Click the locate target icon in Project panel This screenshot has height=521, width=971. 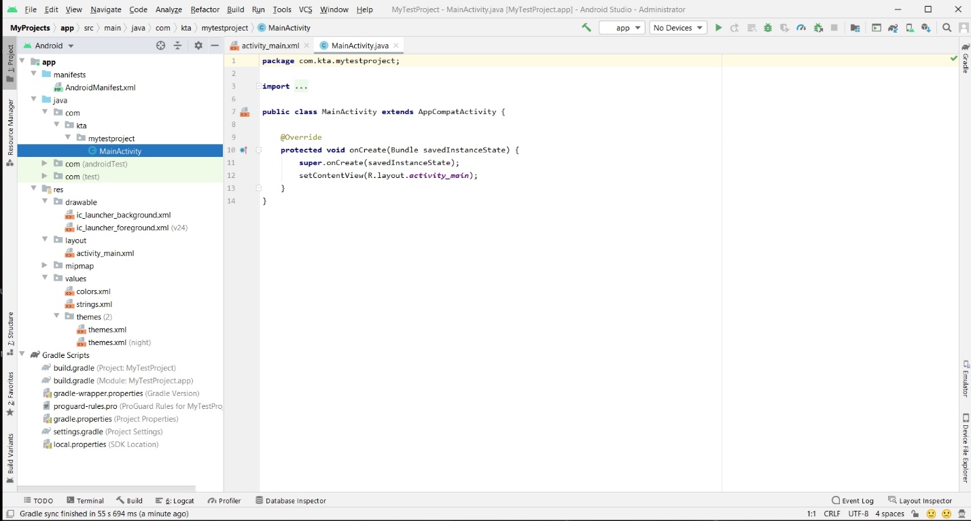click(x=161, y=46)
